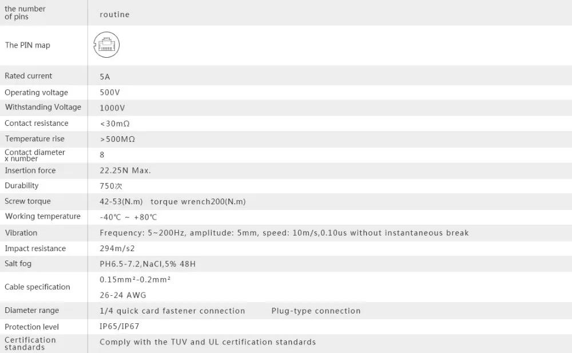Click the 'IP65/IP67' protection level value

pyautogui.click(x=120, y=326)
